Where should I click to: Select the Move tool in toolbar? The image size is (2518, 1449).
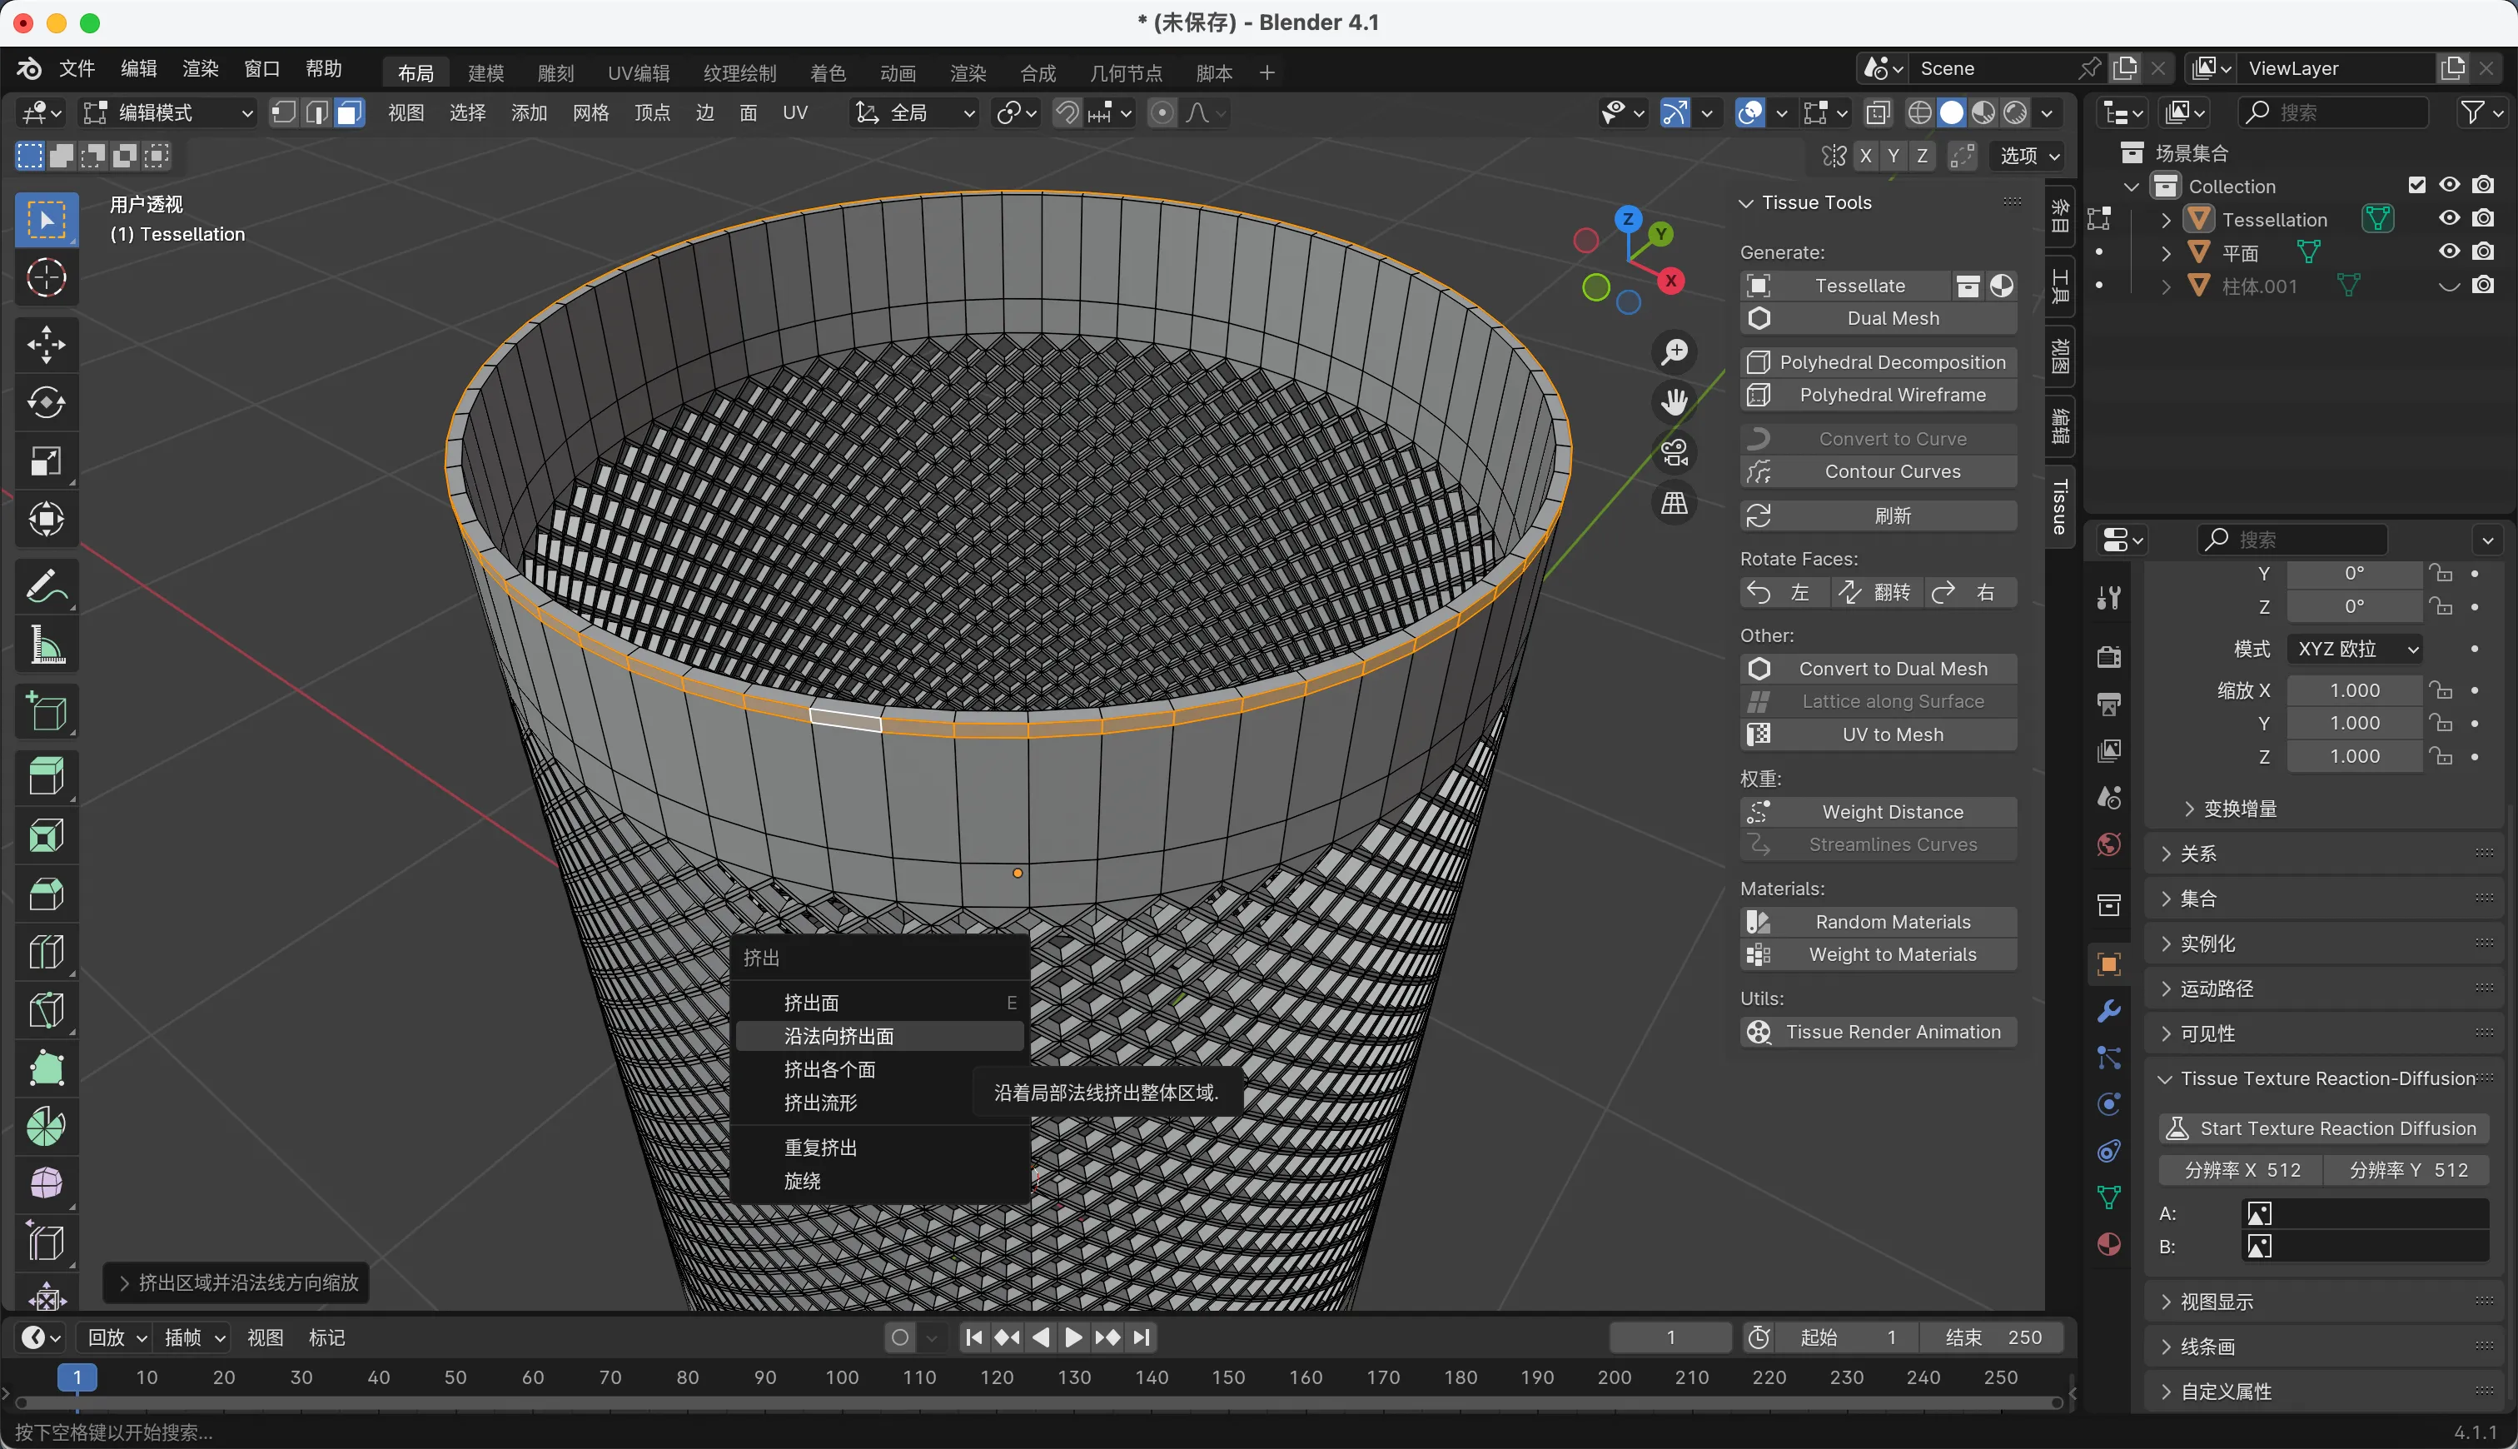(46, 346)
